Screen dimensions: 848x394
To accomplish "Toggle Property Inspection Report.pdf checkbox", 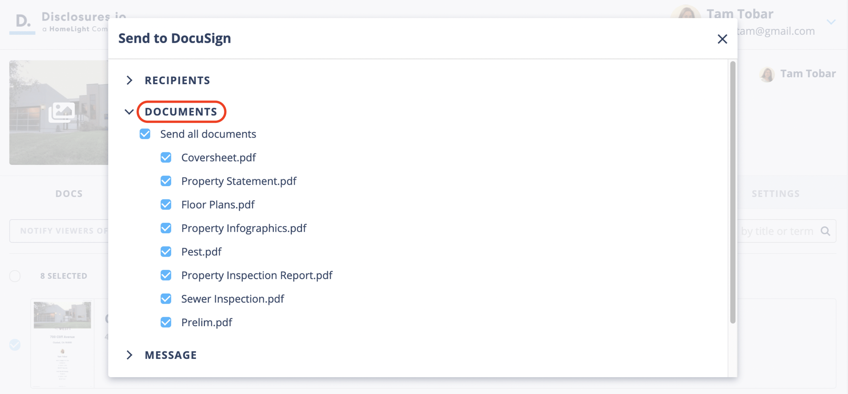I will pyautogui.click(x=166, y=275).
